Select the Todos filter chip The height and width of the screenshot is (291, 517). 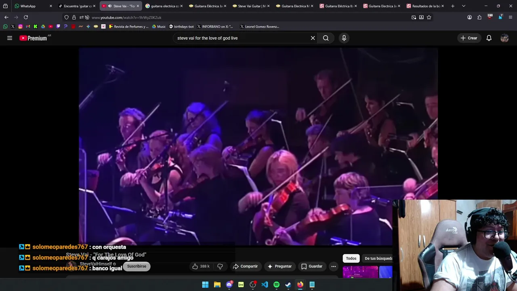[351, 258]
